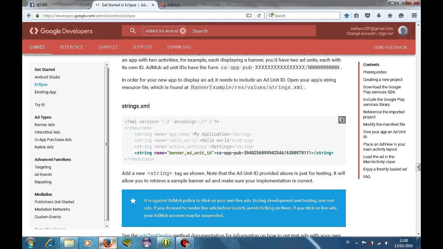Click SEND FEEDBACK in the header
The image size is (443, 249).
[390, 47]
